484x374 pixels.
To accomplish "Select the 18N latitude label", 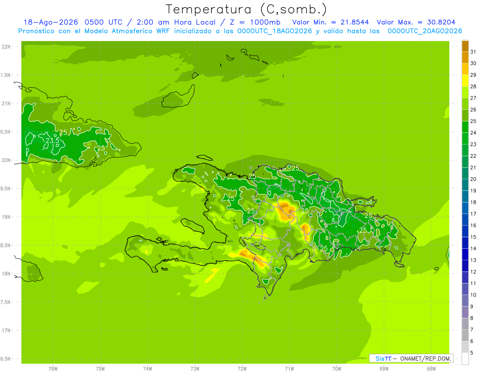I will pyautogui.click(x=6, y=274).
